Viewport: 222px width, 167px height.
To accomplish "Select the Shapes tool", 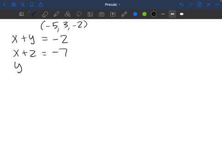I will (x=68, y=14).
